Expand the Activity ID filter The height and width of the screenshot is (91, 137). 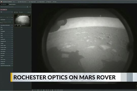pos(7,39)
